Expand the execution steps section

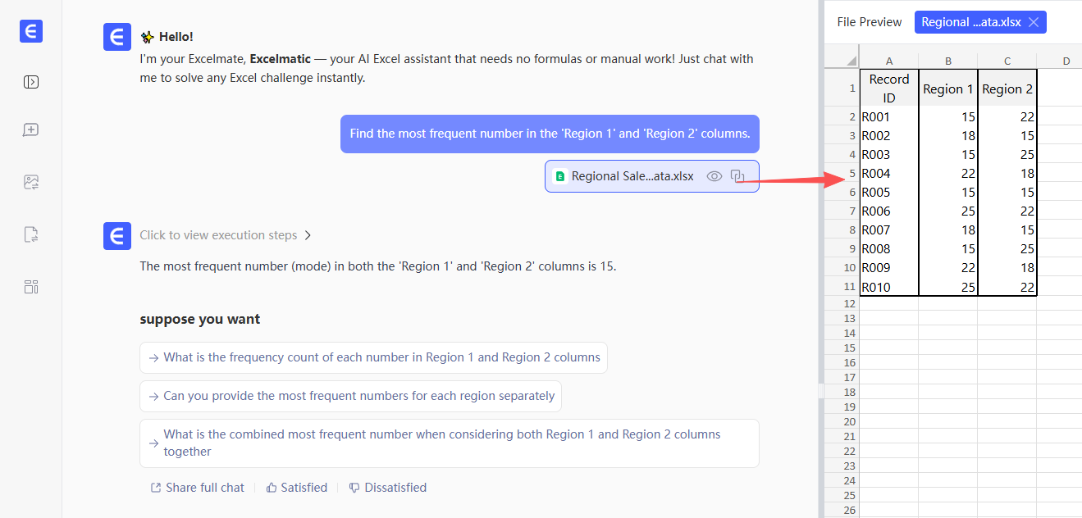(226, 235)
